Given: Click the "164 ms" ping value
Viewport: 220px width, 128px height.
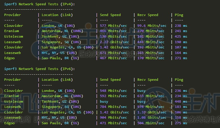Looking at the screenshot, I should [x=181, y=53].
